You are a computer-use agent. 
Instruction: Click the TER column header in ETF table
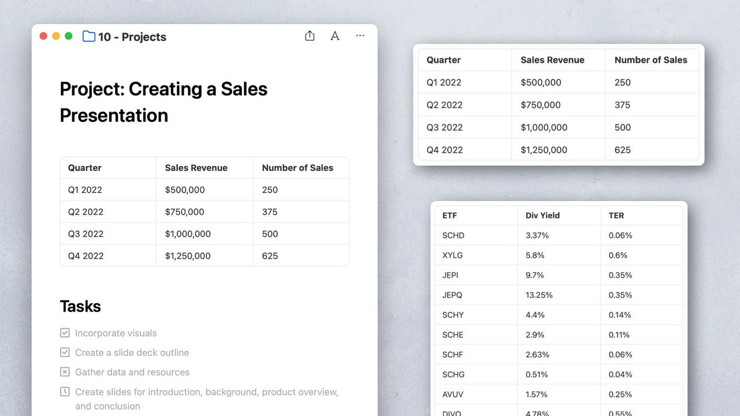coord(616,216)
